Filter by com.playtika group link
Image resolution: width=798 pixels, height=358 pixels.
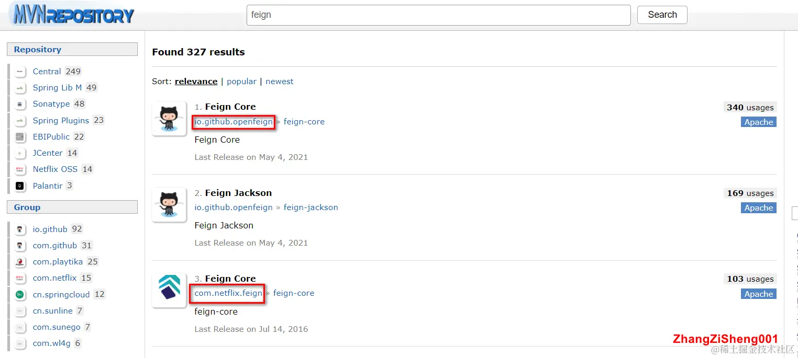click(58, 262)
